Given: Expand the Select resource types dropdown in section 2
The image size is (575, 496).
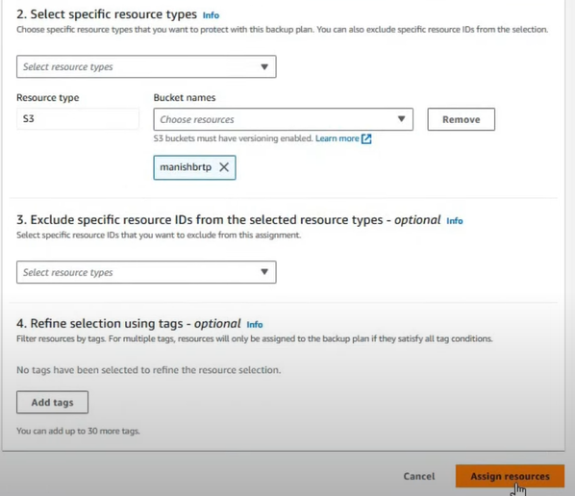Looking at the screenshot, I should coord(146,66).
